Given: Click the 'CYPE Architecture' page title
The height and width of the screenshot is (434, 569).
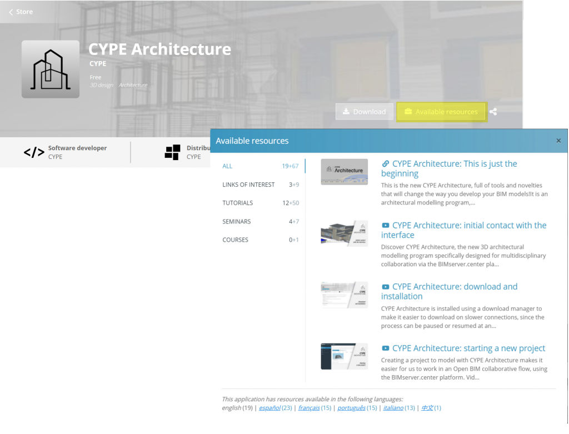Looking at the screenshot, I should (159, 49).
